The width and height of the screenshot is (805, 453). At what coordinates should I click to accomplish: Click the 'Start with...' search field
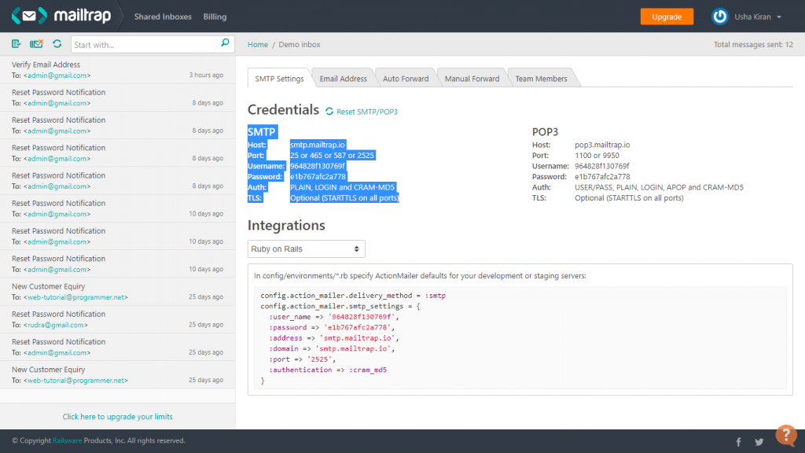point(145,45)
